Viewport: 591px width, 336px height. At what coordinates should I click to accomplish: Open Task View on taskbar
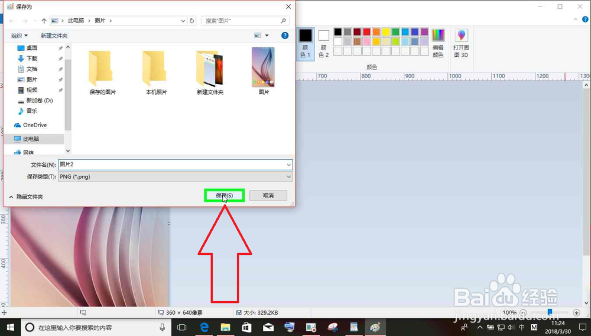tap(182, 327)
